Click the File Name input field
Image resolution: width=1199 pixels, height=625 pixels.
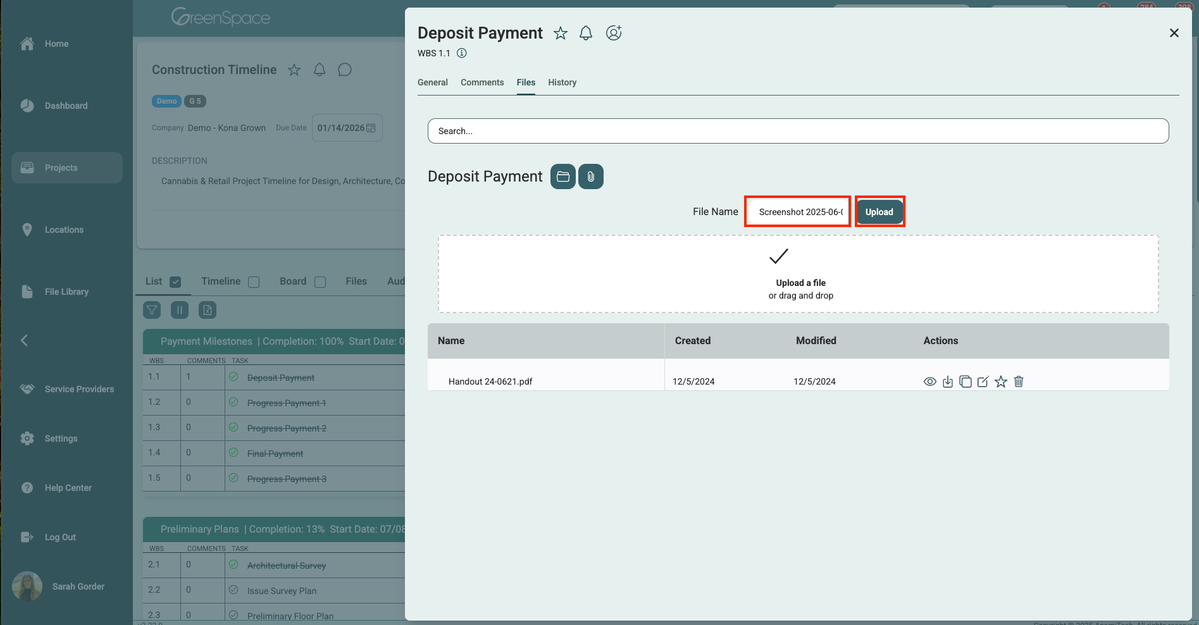pyautogui.click(x=797, y=212)
